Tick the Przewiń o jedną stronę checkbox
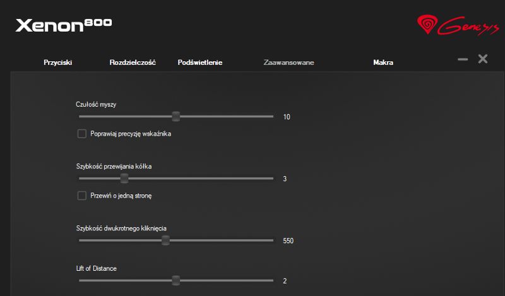Image resolution: width=505 pixels, height=296 pixels. point(82,196)
